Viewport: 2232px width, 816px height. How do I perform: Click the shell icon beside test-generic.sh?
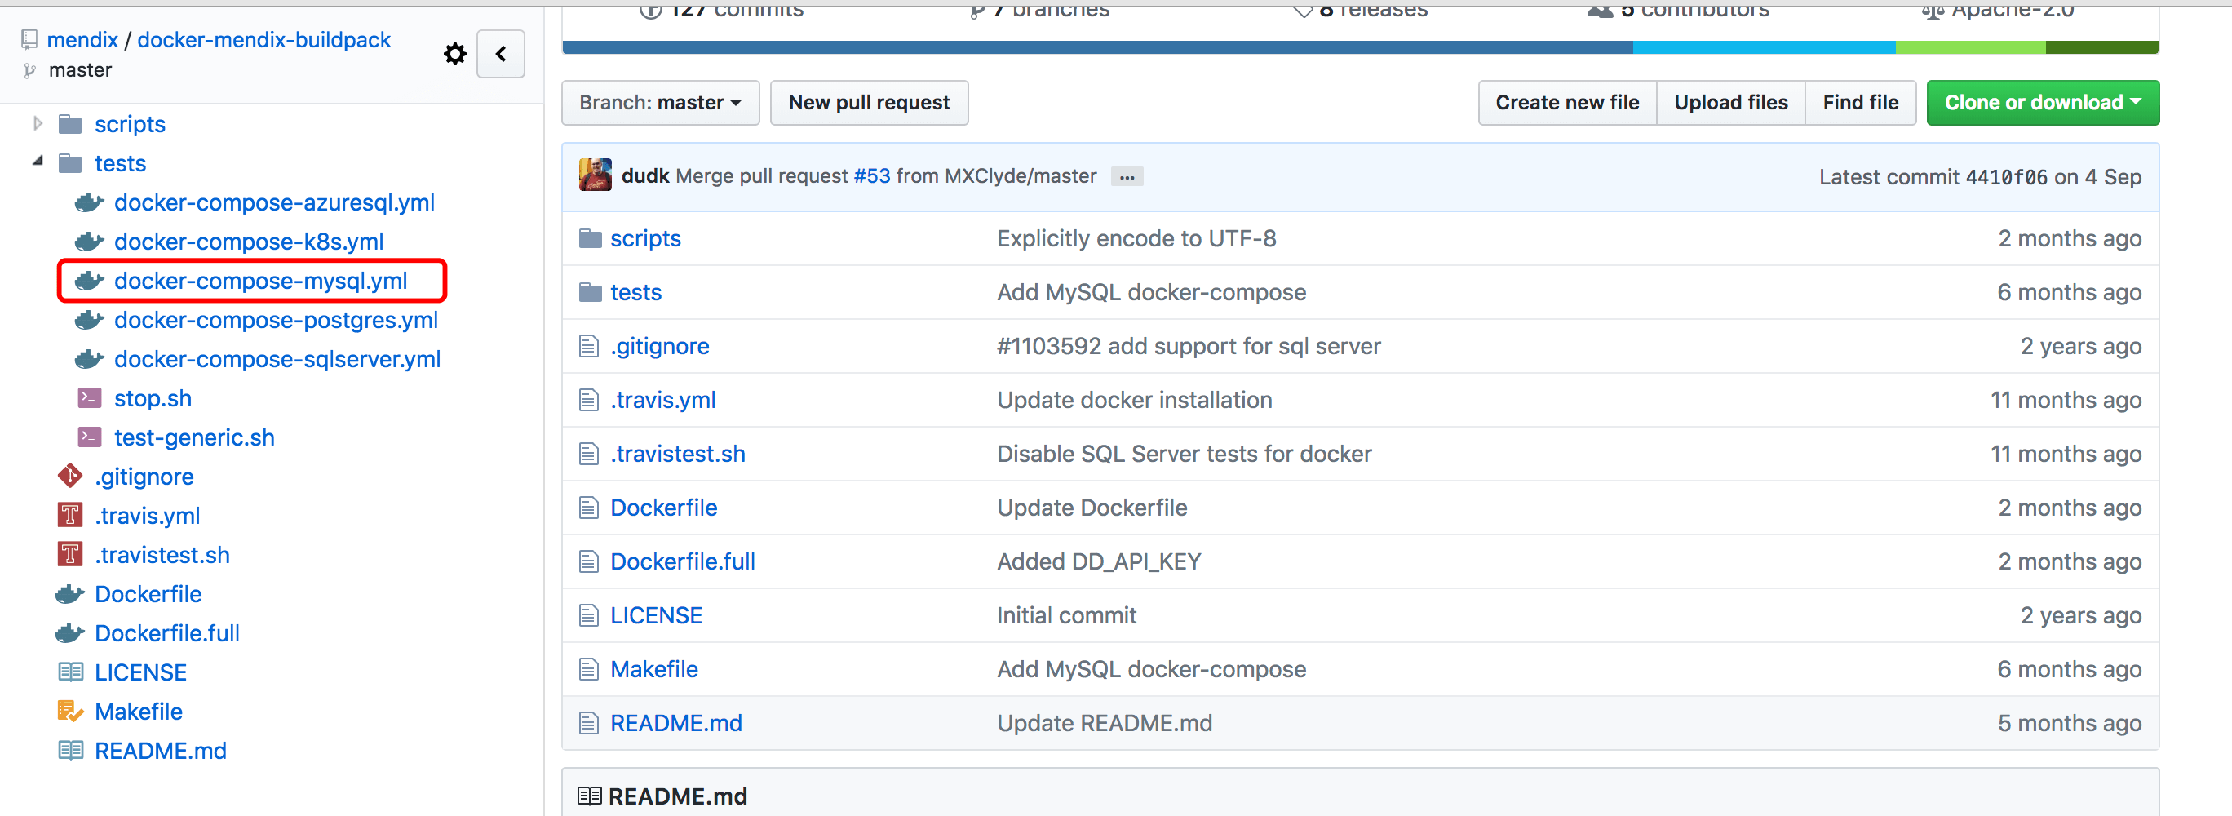(89, 437)
